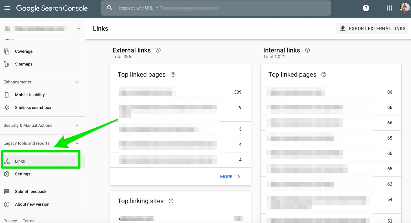The width and height of the screenshot is (411, 223).
Task: Open Search Console help
Action: pyautogui.click(x=366, y=8)
